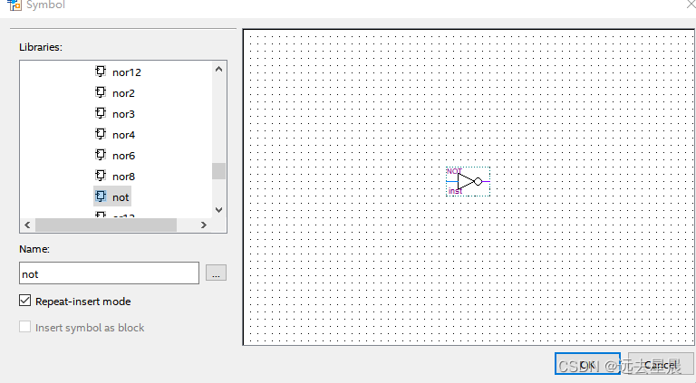Select nor2 in the Libraries list
696x383 pixels.
click(x=123, y=93)
